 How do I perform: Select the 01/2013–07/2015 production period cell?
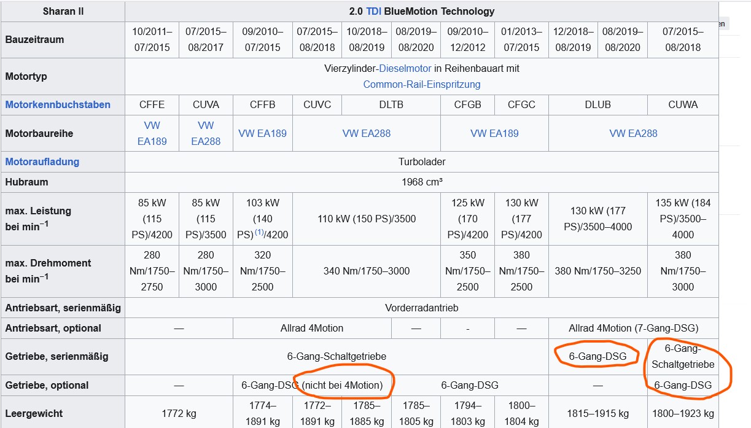point(521,39)
